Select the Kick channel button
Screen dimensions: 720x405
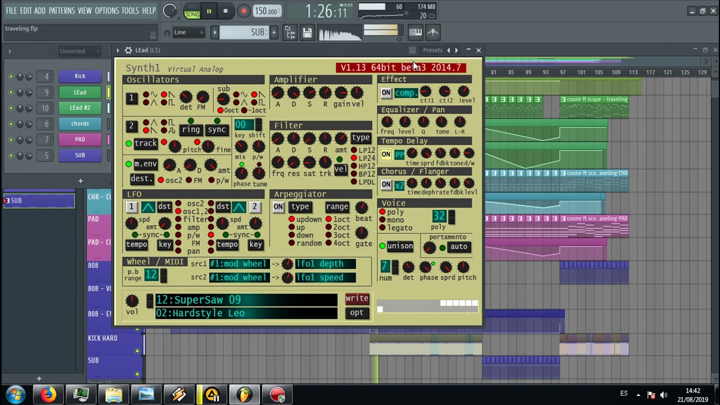[x=80, y=76]
